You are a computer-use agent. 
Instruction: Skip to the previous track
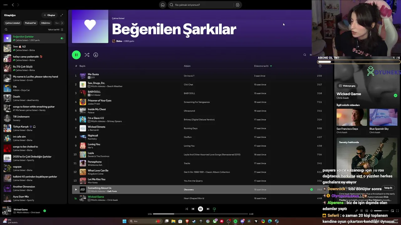193,209
